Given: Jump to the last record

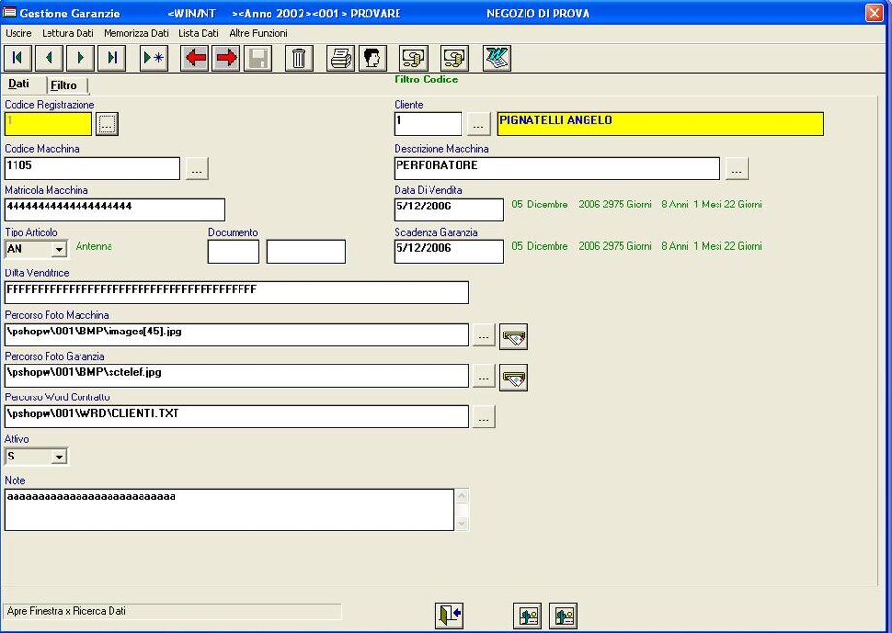Looking at the screenshot, I should point(112,58).
